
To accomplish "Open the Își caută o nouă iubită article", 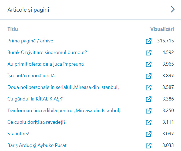I will click(31, 76).
